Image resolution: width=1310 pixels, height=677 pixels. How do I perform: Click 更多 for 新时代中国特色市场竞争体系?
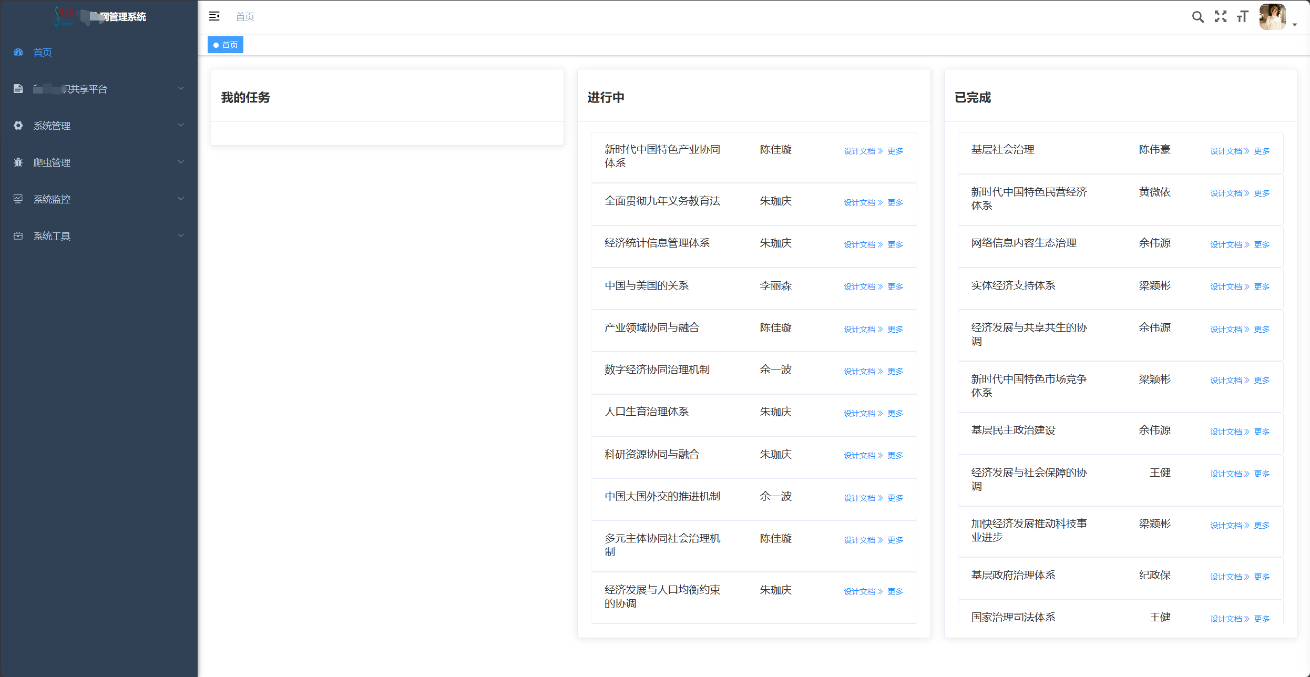tap(1262, 380)
